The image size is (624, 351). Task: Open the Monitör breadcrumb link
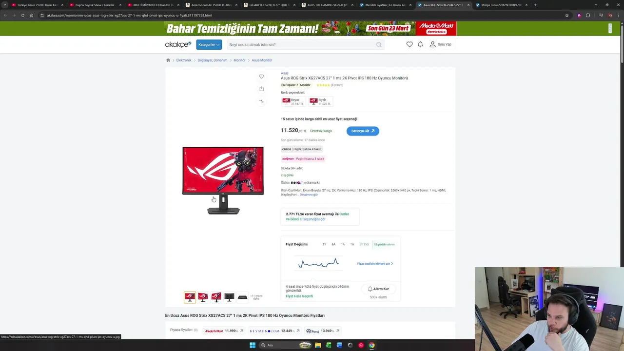[239, 60]
